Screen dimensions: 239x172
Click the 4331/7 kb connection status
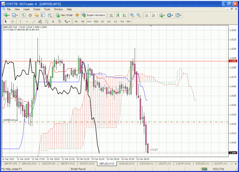[x=218, y=169]
